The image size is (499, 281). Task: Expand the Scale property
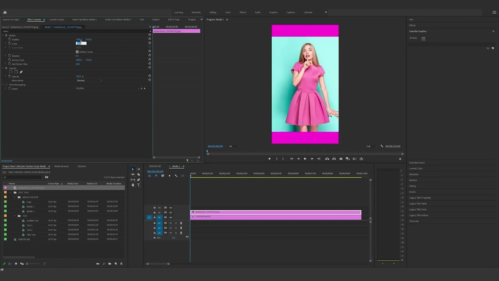tap(5, 44)
